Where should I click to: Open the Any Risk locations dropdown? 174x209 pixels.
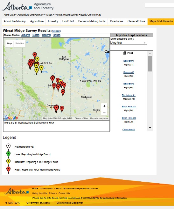[x=129, y=43]
